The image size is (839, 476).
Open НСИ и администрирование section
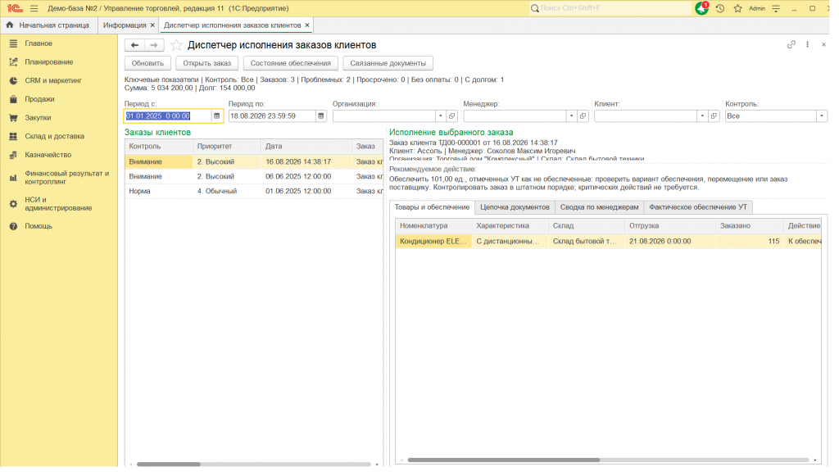(59, 206)
